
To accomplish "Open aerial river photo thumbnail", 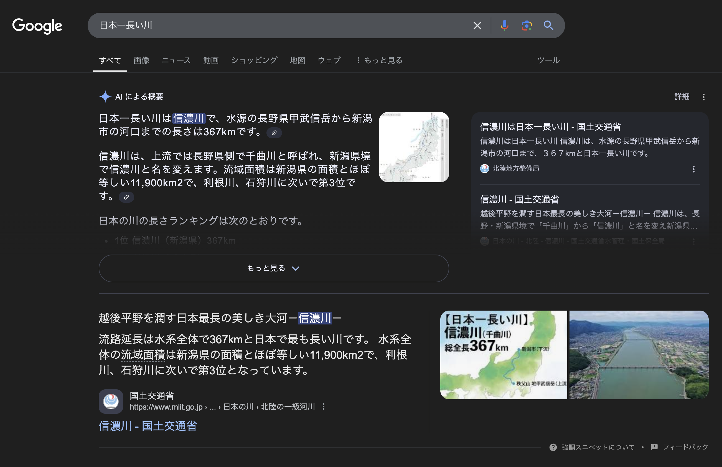I will click(639, 355).
